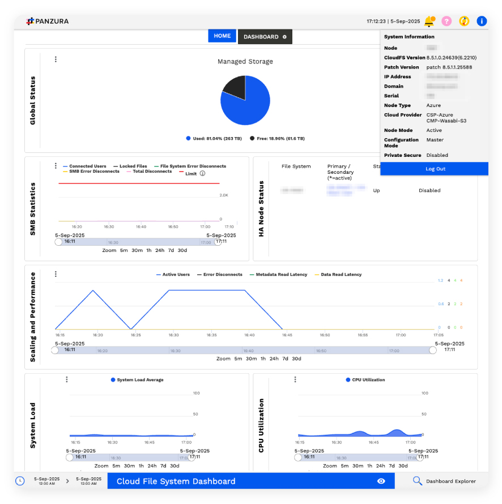Screen dimensions: 502x504
Task: Toggle File System Error Disconnects legend
Action: click(190, 166)
